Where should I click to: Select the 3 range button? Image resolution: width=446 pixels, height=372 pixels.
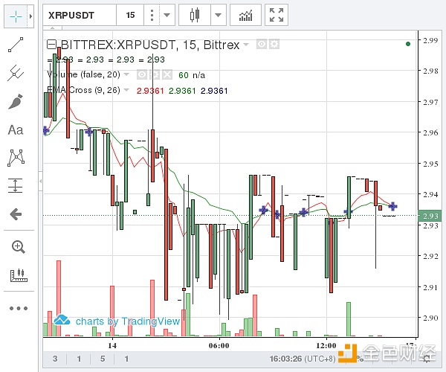55,359
